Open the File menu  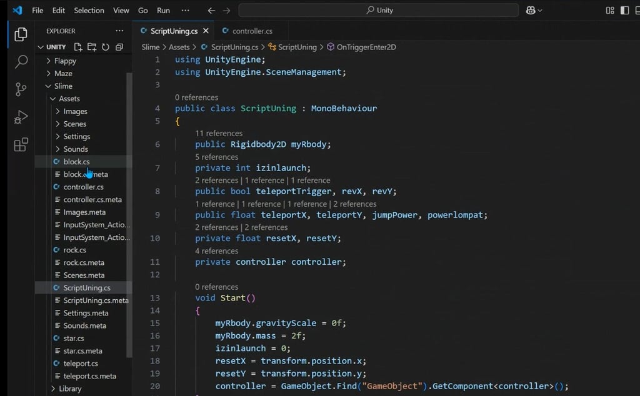[37, 10]
